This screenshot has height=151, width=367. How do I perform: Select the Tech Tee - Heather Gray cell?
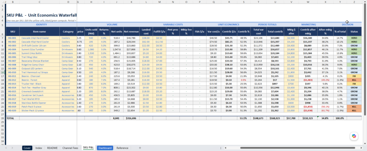39,88
